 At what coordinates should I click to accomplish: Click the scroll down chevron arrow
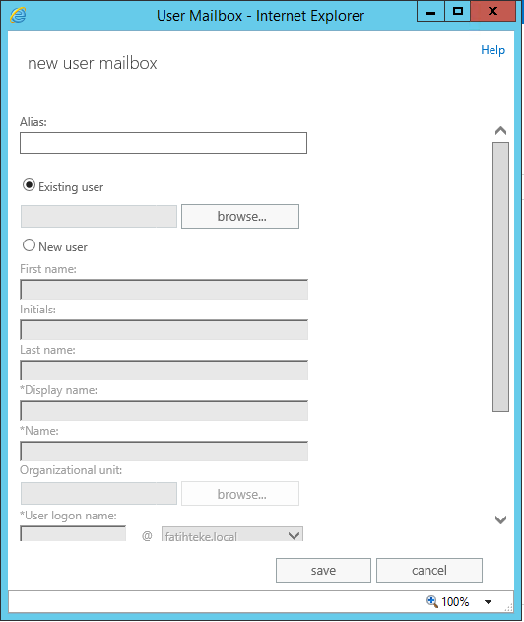click(x=500, y=519)
